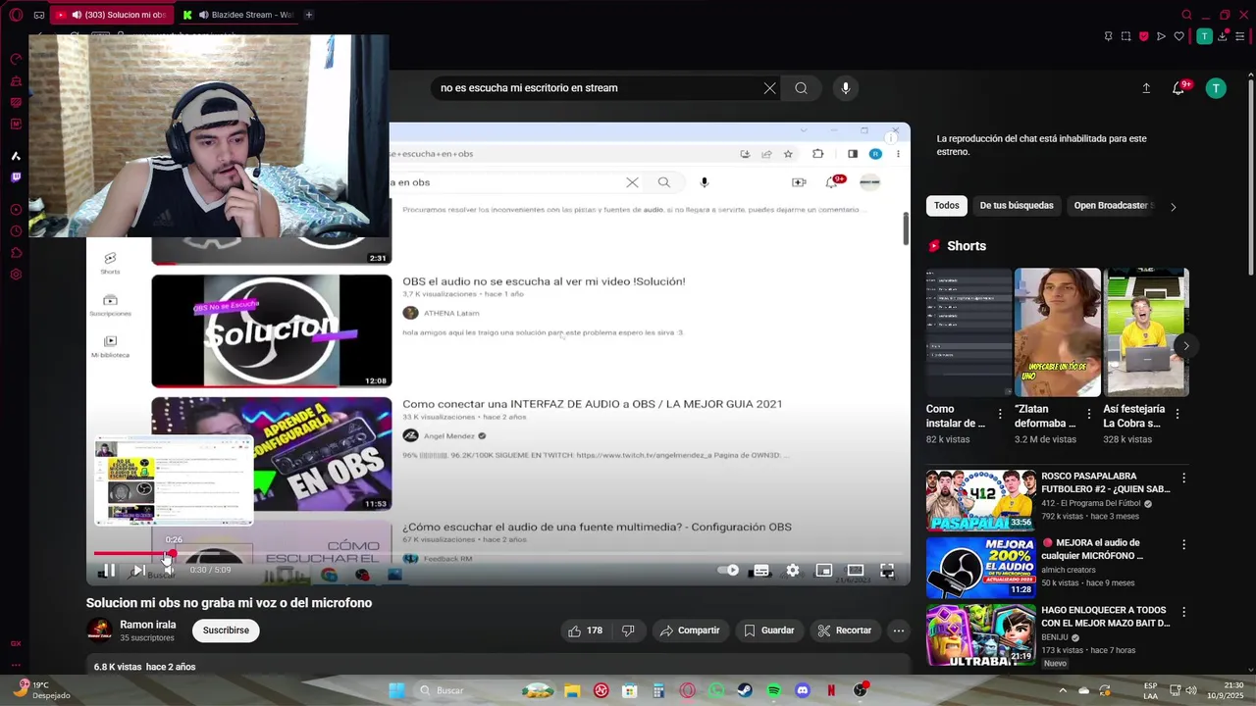Open Opera ad blocker shield icon
The image size is (1256, 706).
[1143, 36]
